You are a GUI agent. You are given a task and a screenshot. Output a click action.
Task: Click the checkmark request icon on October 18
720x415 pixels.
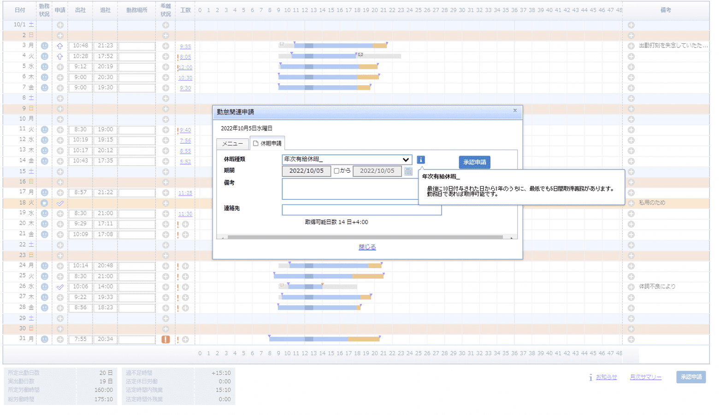pyautogui.click(x=60, y=203)
